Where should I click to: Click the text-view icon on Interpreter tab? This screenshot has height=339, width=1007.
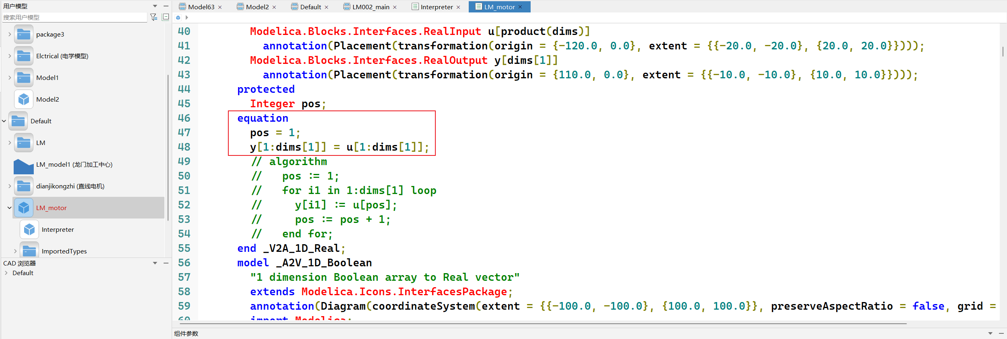click(415, 6)
